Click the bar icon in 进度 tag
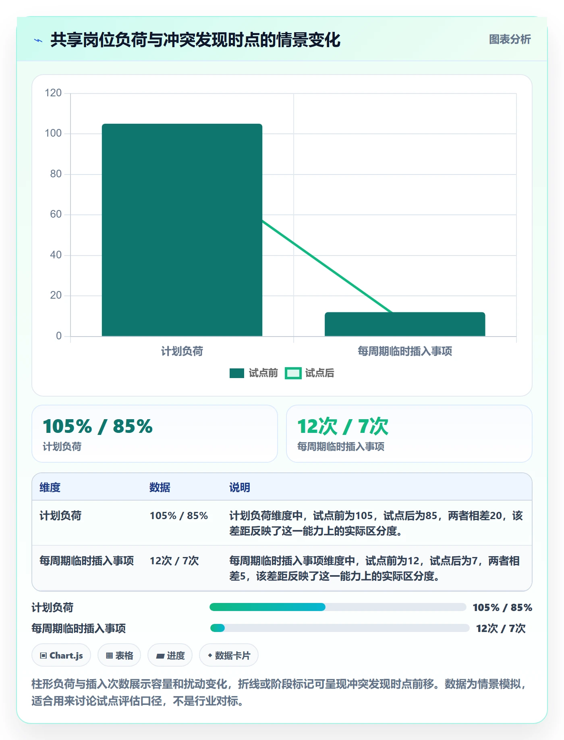Image resolution: width=564 pixels, height=740 pixels. click(160, 656)
